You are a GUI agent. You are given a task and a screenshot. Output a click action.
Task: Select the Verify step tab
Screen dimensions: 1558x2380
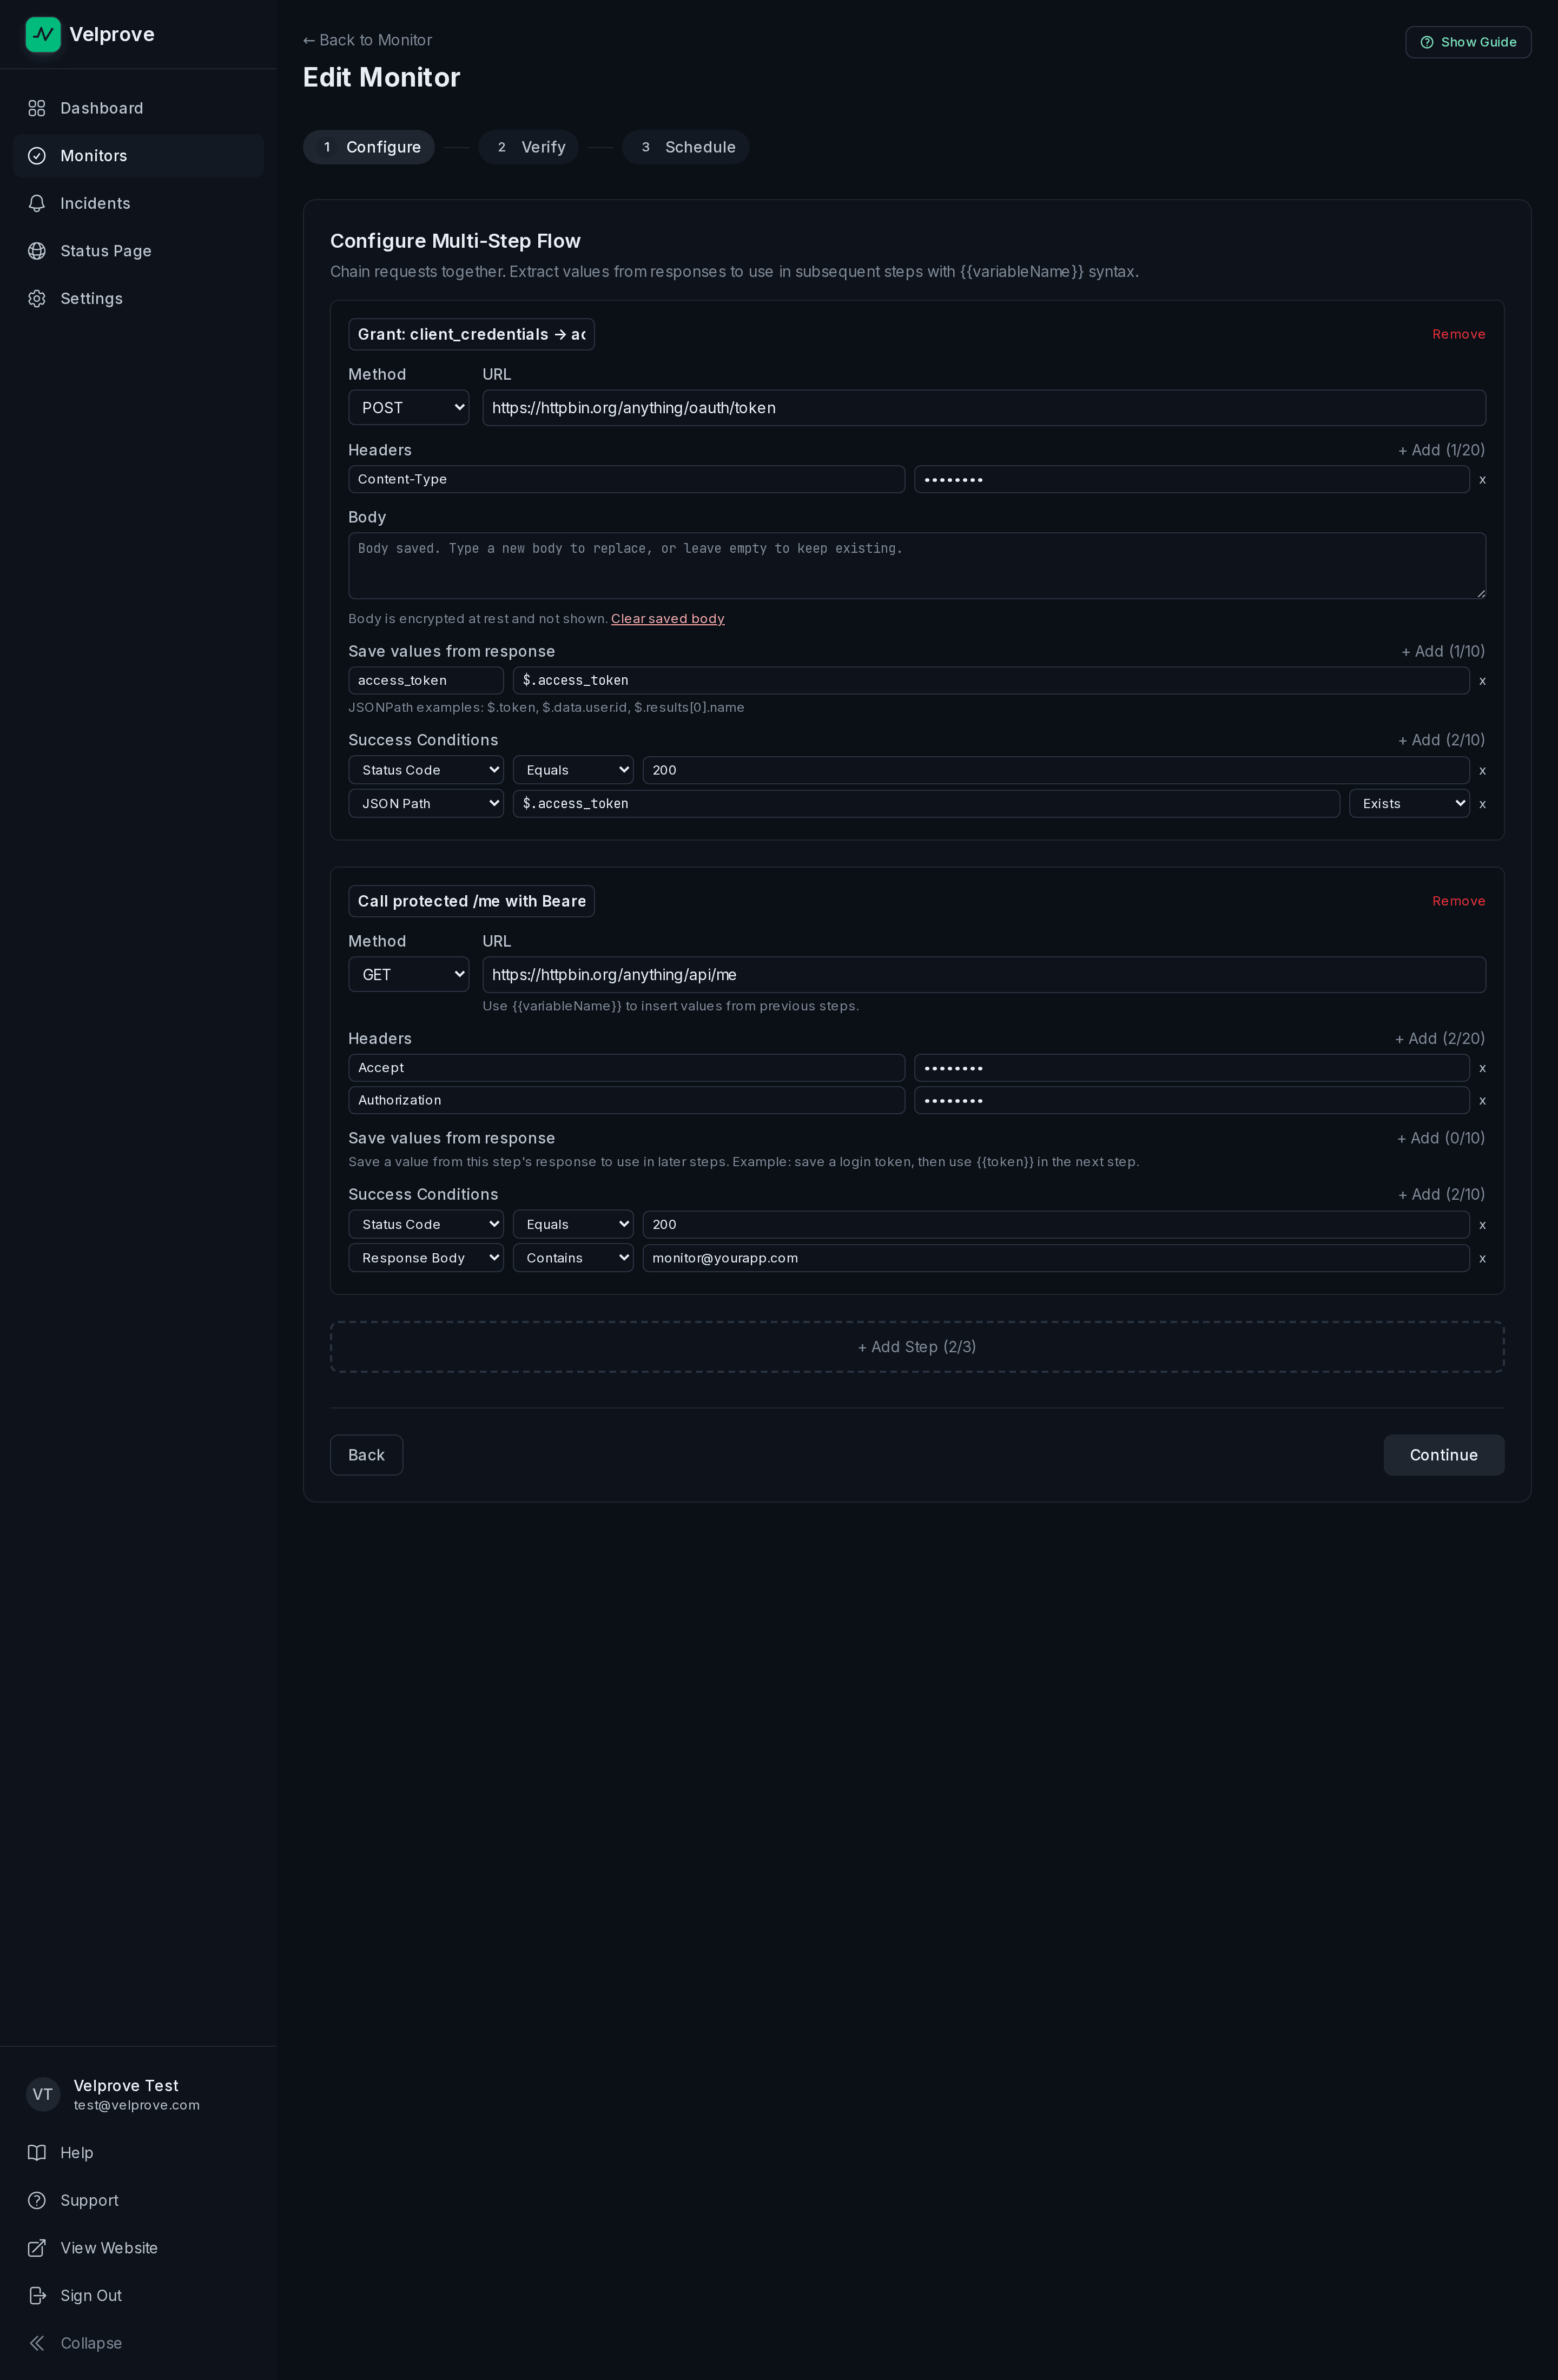point(529,147)
